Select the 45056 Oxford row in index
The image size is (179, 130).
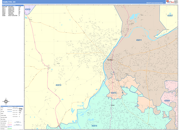tap(12, 13)
